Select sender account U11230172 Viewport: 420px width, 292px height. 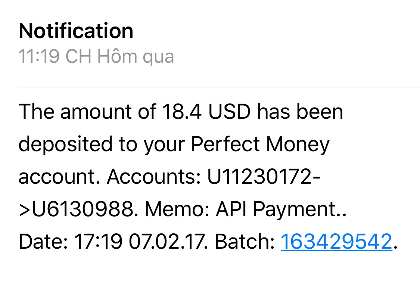(x=261, y=177)
